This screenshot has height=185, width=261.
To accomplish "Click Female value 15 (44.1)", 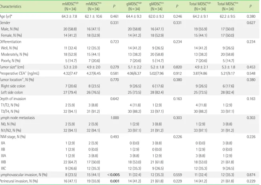I will click(200, 35).
